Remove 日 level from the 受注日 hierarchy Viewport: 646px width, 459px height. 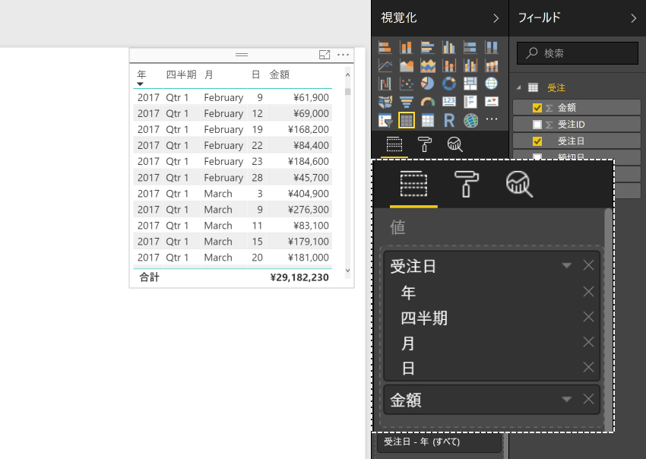pos(588,367)
